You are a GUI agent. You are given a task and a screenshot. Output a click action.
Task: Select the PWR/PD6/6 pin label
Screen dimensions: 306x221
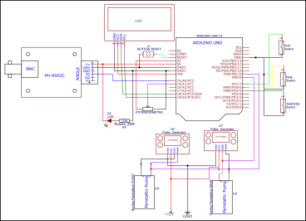(x=232, y=88)
